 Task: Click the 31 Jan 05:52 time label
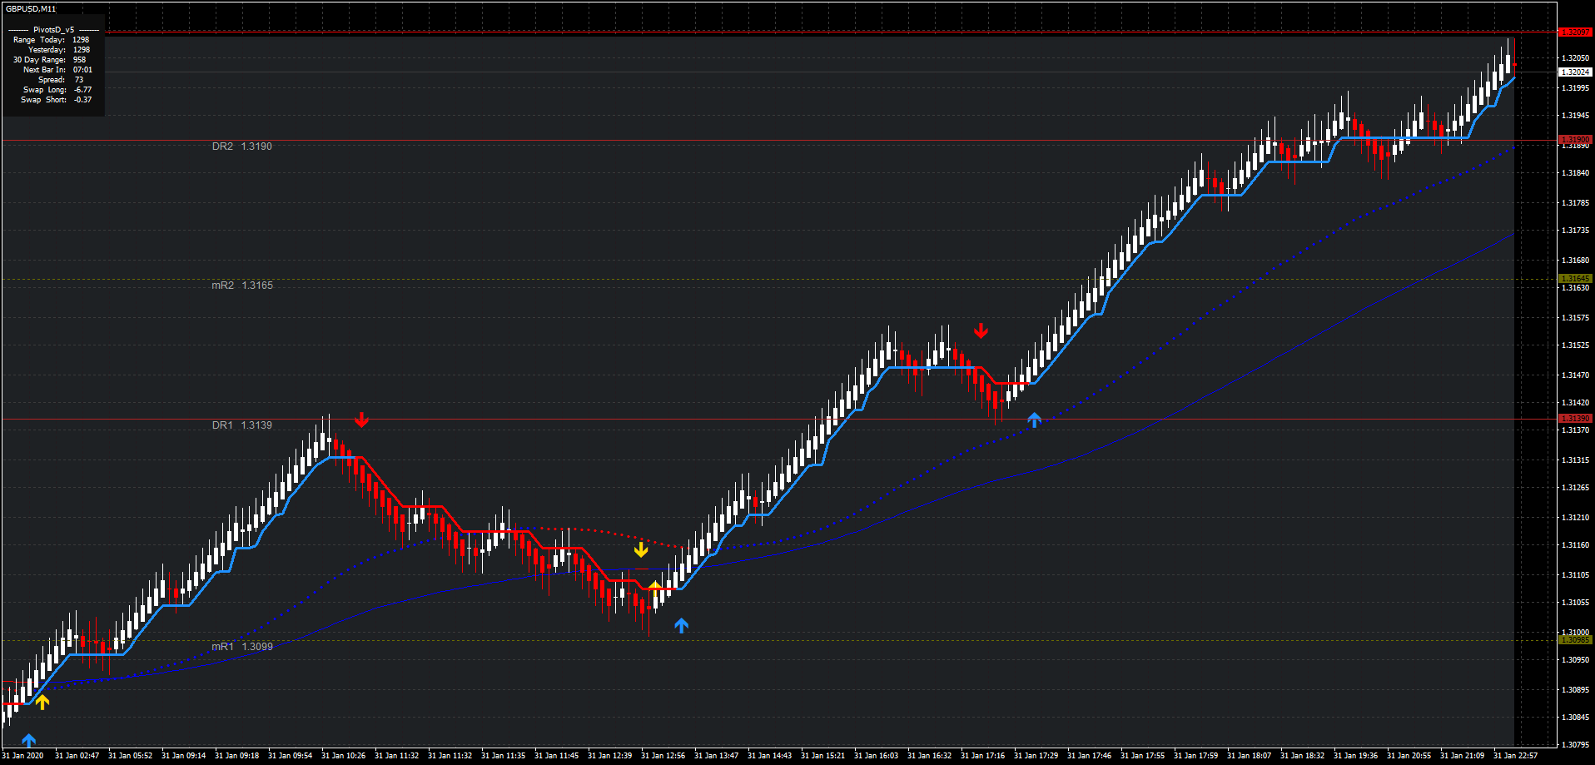(130, 756)
